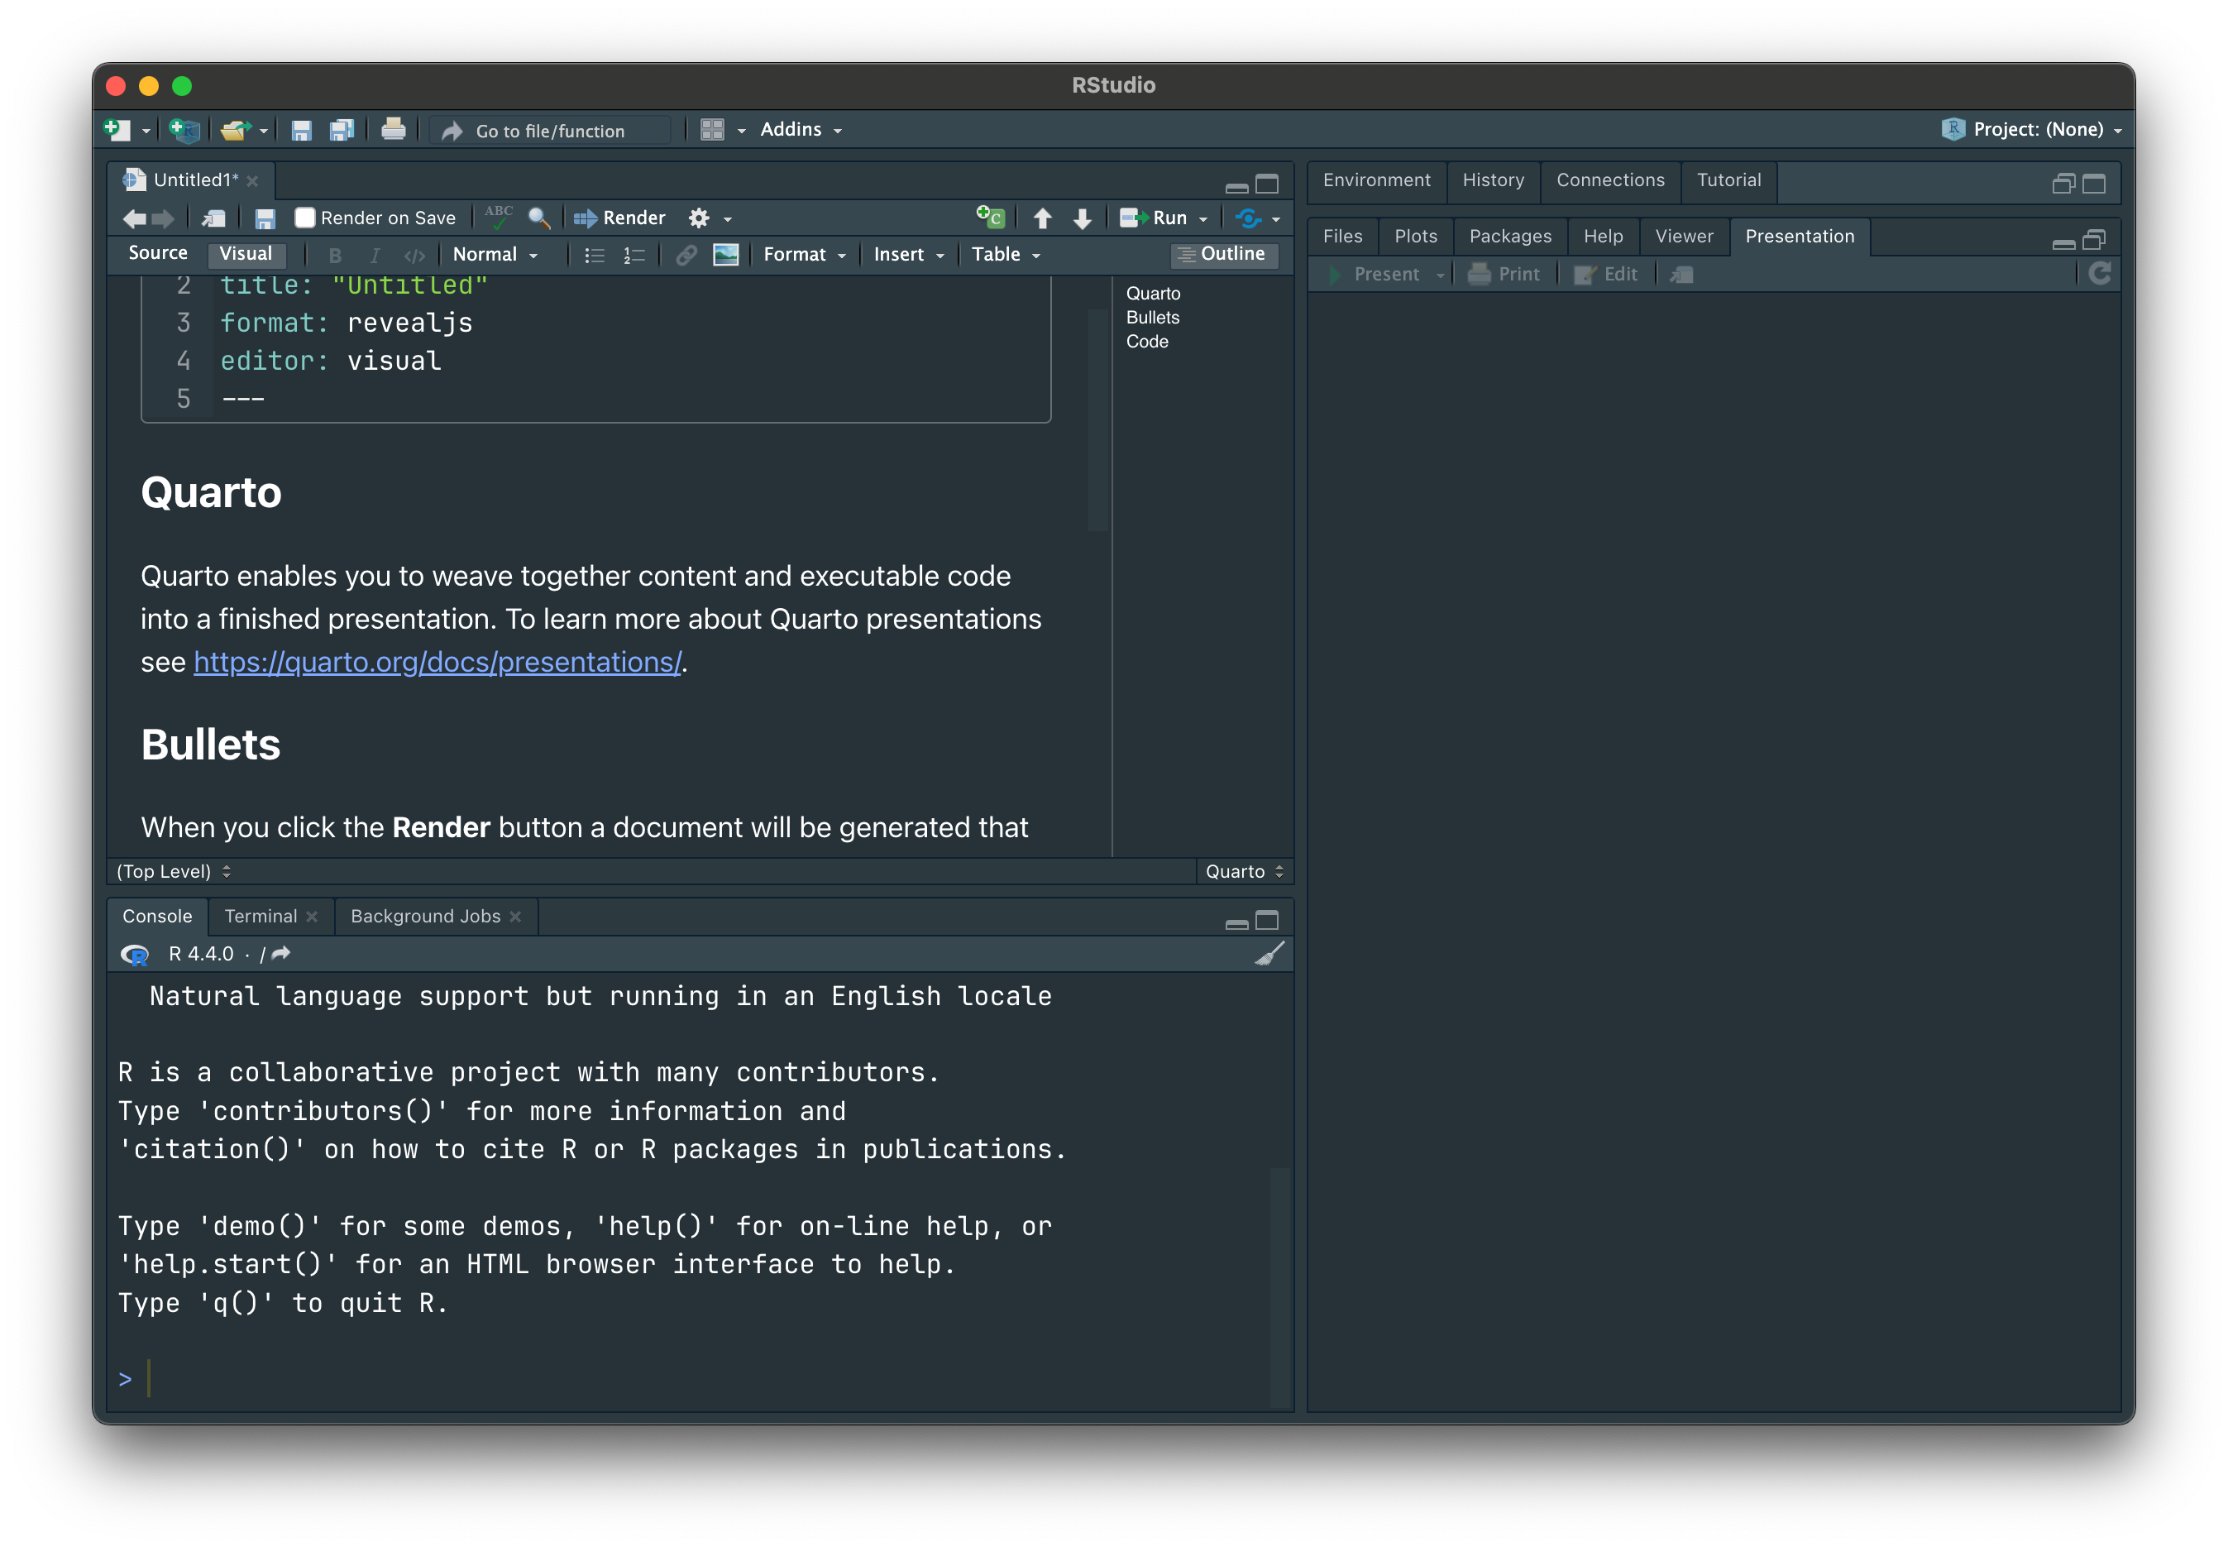Click the spell check ABC icon

pyautogui.click(x=498, y=217)
